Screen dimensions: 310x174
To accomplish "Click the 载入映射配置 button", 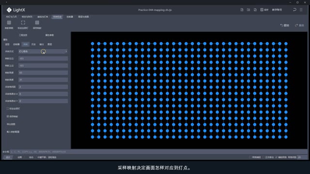I will pyautogui.click(x=13, y=132).
